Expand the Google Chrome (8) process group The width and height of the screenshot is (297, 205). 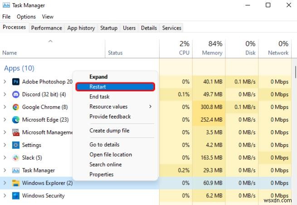click(5, 107)
